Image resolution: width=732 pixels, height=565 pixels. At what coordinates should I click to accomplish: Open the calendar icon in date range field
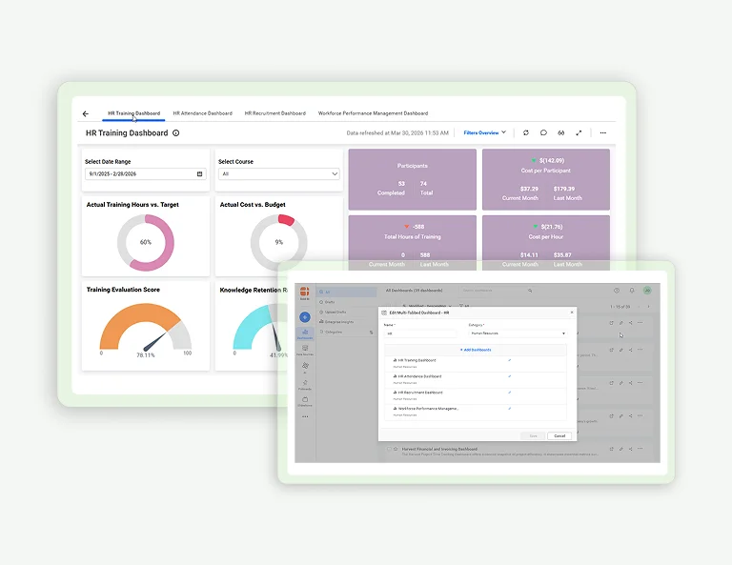pos(200,174)
